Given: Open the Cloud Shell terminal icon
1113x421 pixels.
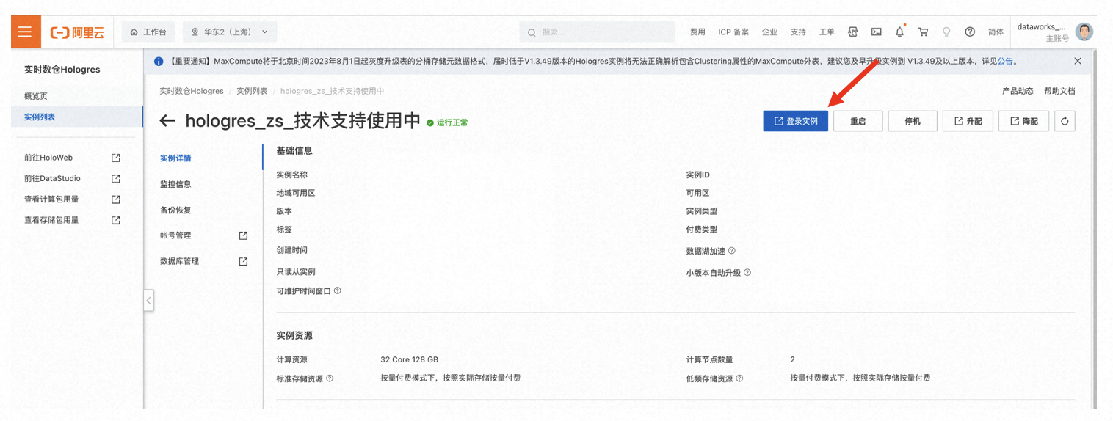Looking at the screenshot, I should coord(876,32).
